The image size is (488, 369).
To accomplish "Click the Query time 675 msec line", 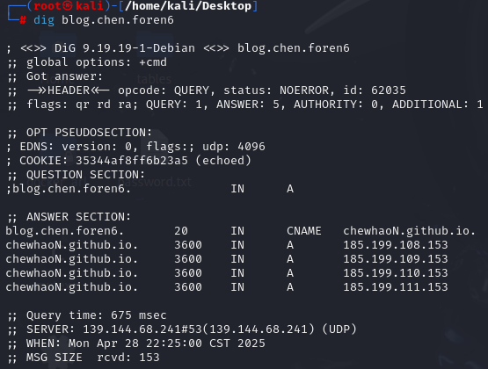I will (x=87, y=315).
